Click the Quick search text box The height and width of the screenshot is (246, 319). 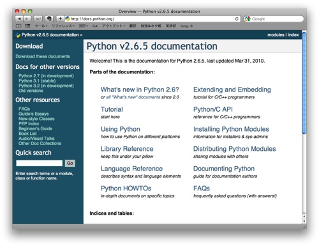coord(39,163)
